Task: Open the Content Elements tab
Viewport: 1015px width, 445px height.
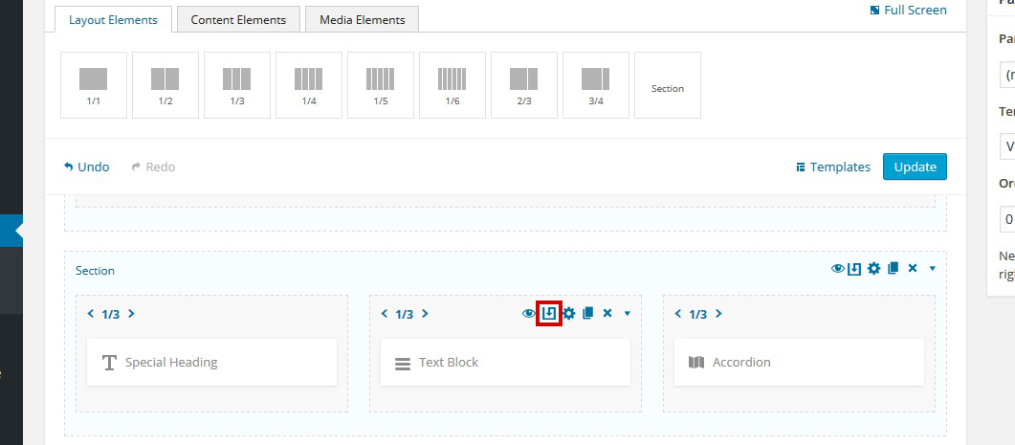Action: pos(238,19)
